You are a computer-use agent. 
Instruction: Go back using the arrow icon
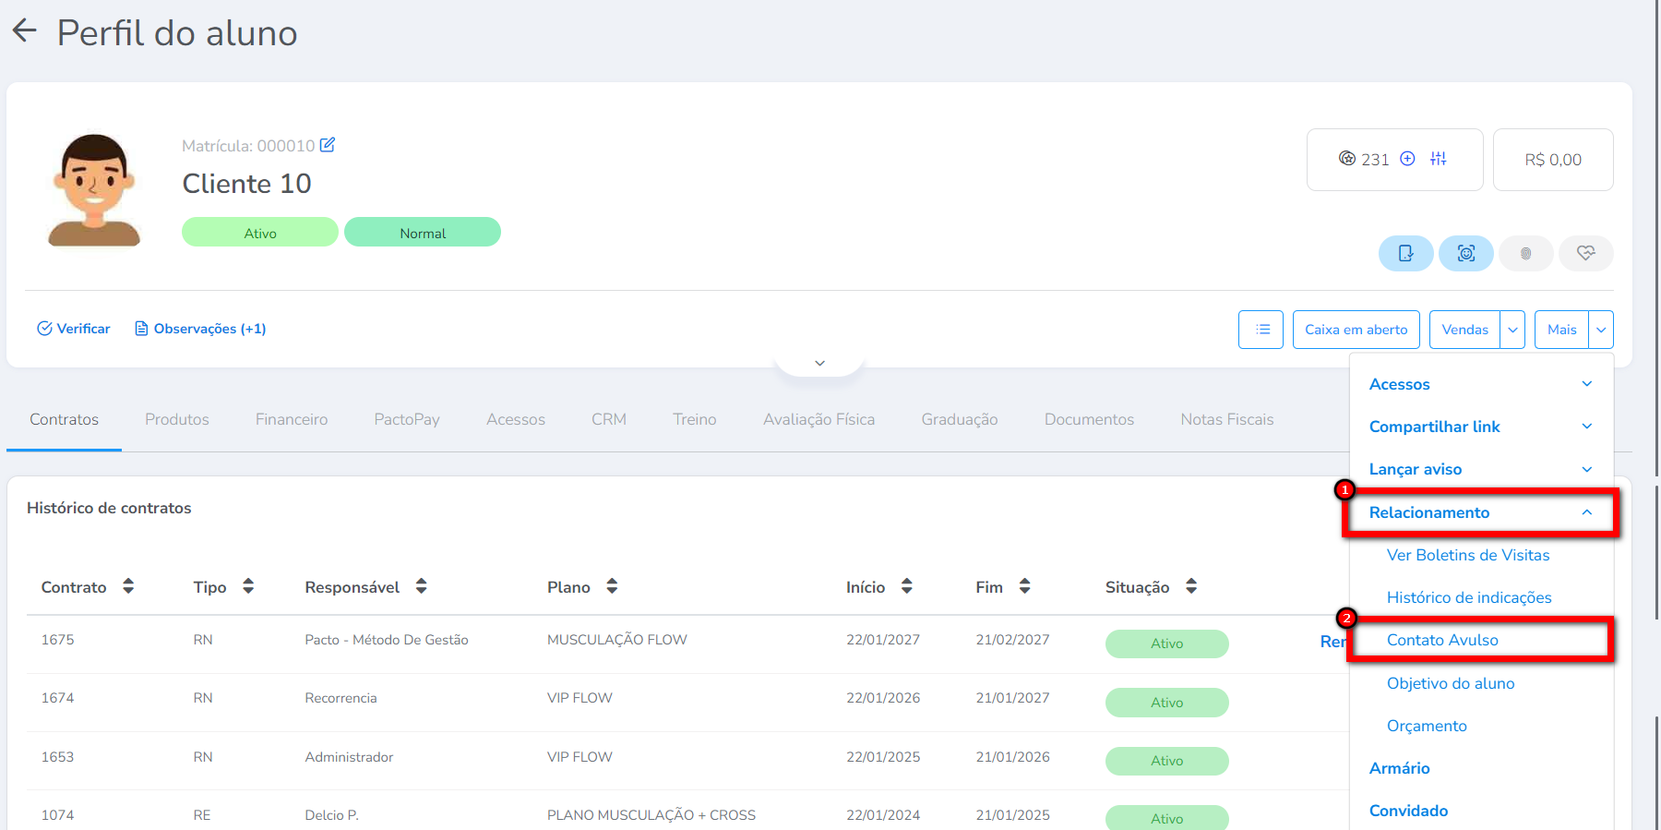(x=24, y=31)
